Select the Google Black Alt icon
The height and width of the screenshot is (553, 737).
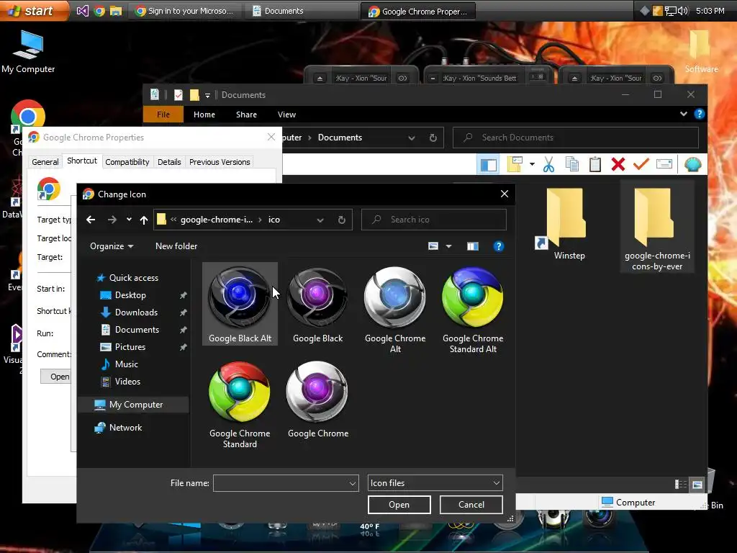(240, 305)
